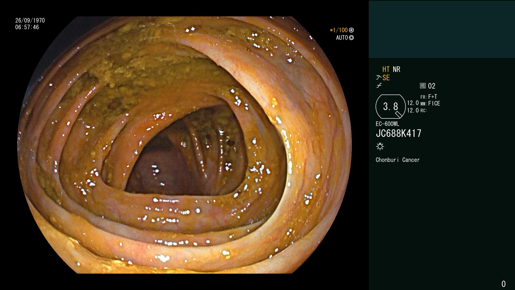515x290 pixels.
Task: Click the scope tip diameter 3.8 indicator
Action: (x=391, y=107)
